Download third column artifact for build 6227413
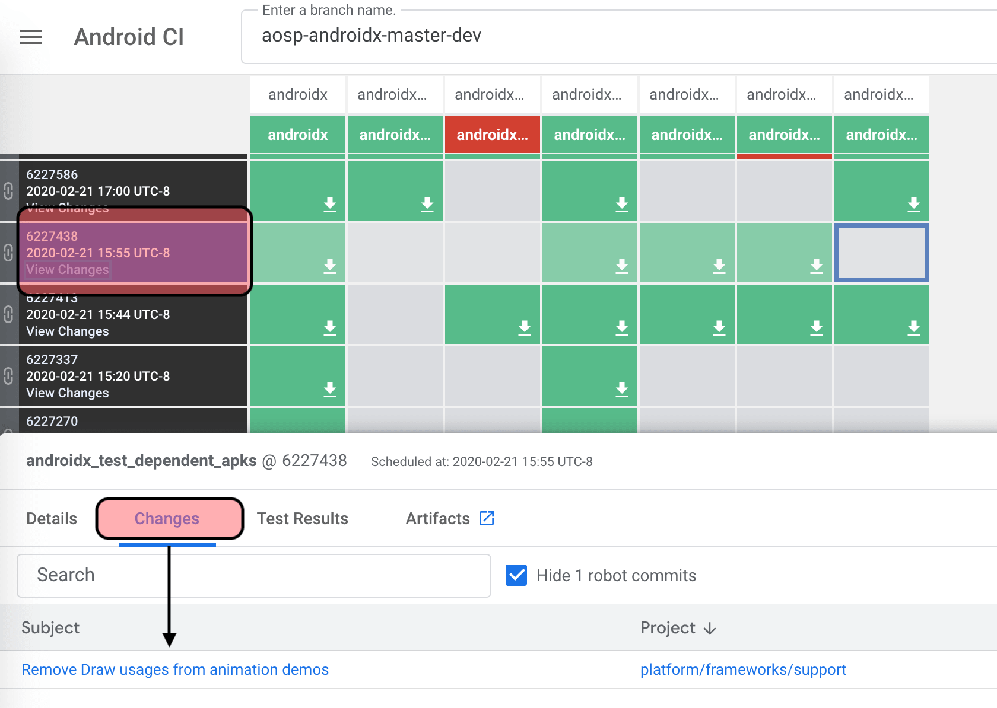997x708 pixels. pyautogui.click(x=524, y=327)
